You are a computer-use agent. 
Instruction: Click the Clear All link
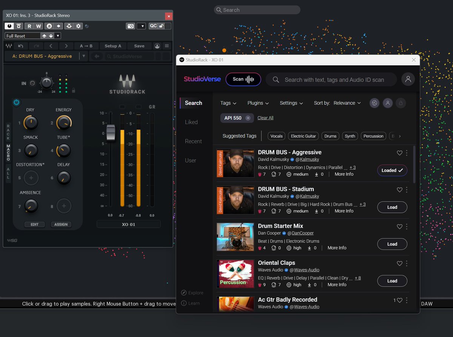pos(265,118)
